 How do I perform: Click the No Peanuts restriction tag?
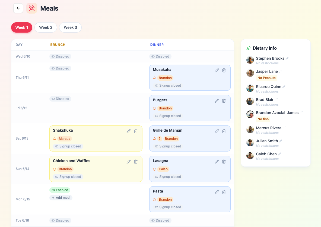tap(266, 78)
